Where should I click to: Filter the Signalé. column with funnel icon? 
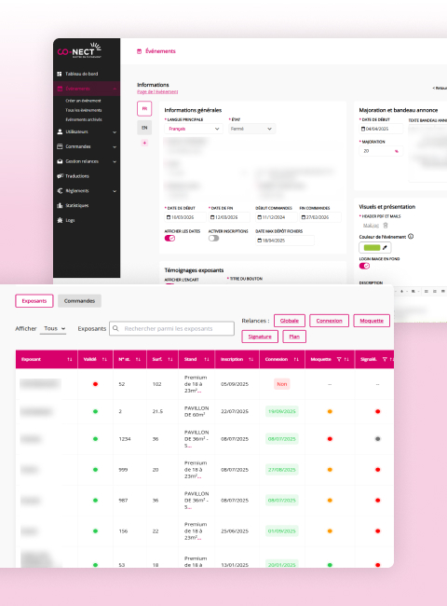point(385,360)
